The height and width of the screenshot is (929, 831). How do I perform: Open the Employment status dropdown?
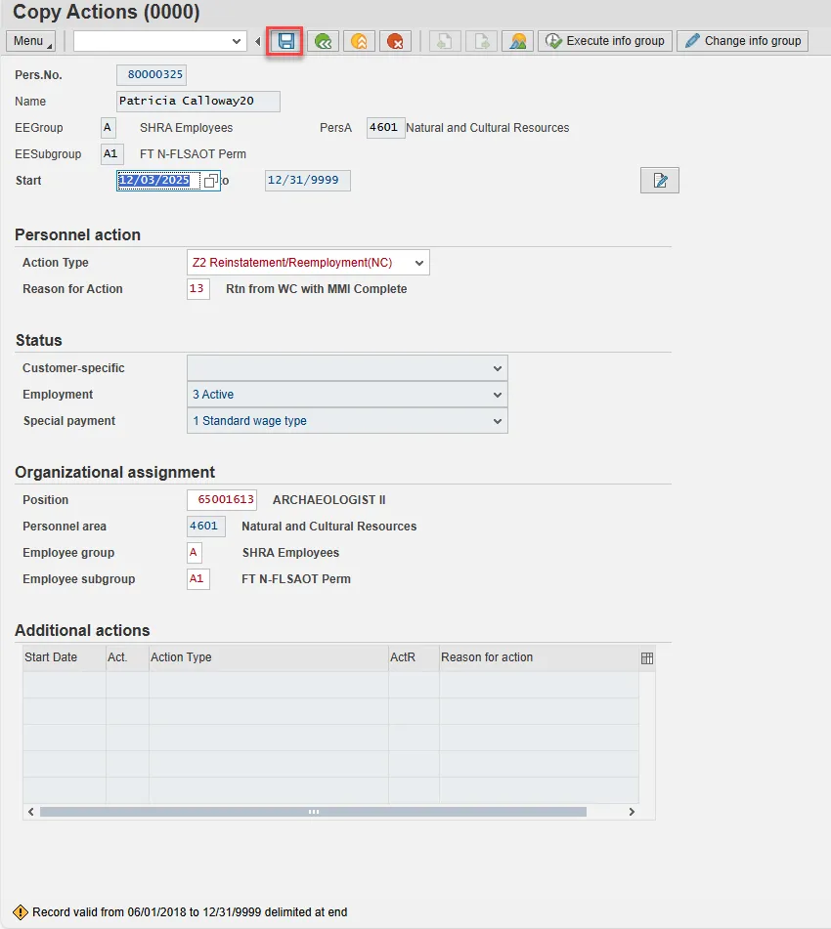coord(498,395)
